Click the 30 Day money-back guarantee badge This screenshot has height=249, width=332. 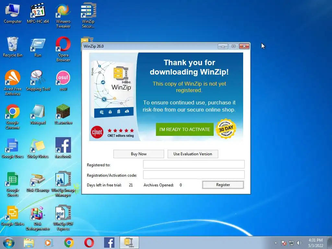click(x=226, y=129)
